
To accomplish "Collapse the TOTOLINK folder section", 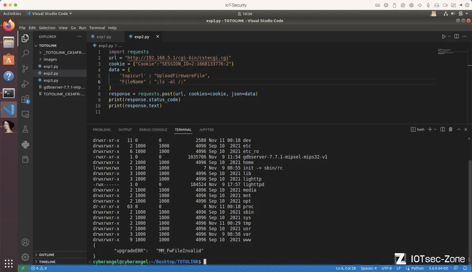I will pos(60,46).
